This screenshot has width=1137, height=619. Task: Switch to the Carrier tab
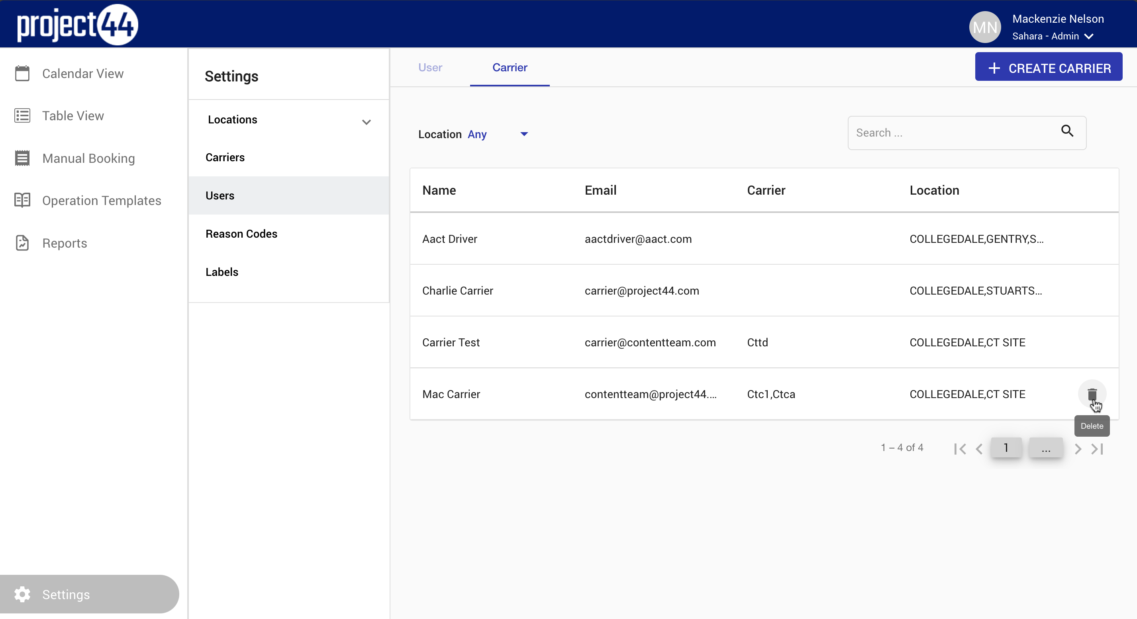pos(510,67)
